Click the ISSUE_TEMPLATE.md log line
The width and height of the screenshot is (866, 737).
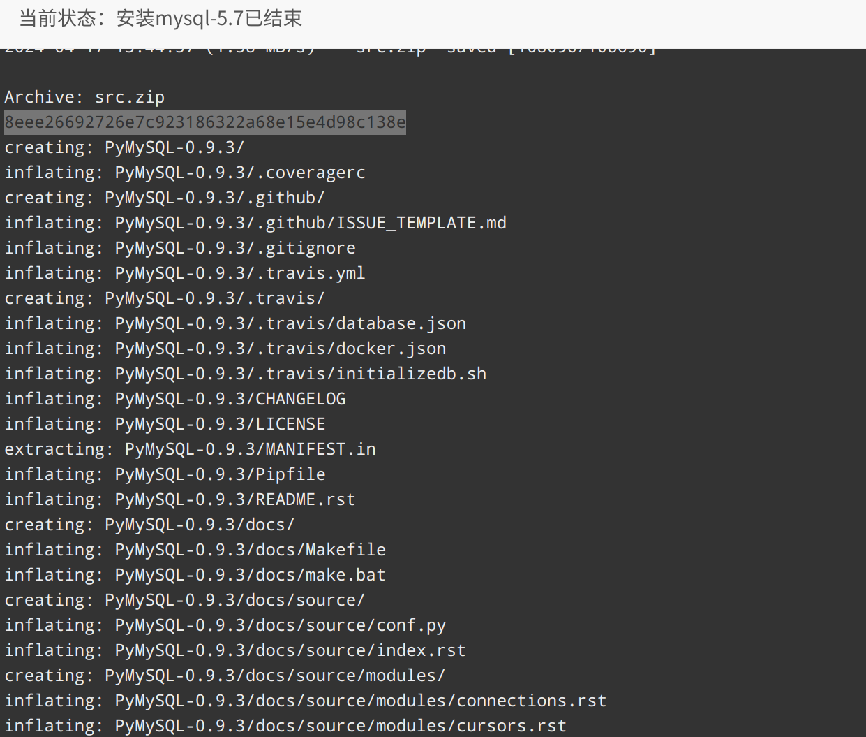coord(255,223)
